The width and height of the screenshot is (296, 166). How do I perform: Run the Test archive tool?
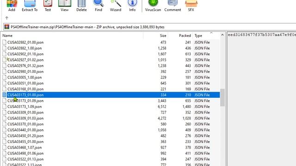click(48, 6)
